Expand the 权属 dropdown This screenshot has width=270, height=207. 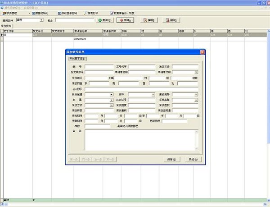pos(111,100)
